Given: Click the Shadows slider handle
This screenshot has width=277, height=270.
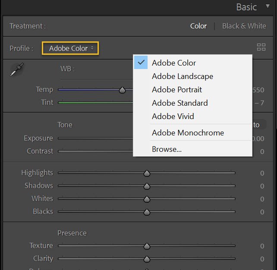Looking at the screenshot, I should pos(147,186).
